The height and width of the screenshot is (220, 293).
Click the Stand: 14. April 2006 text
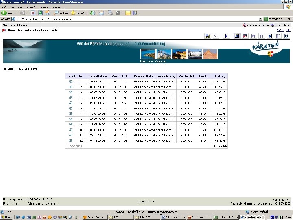(x=21, y=69)
